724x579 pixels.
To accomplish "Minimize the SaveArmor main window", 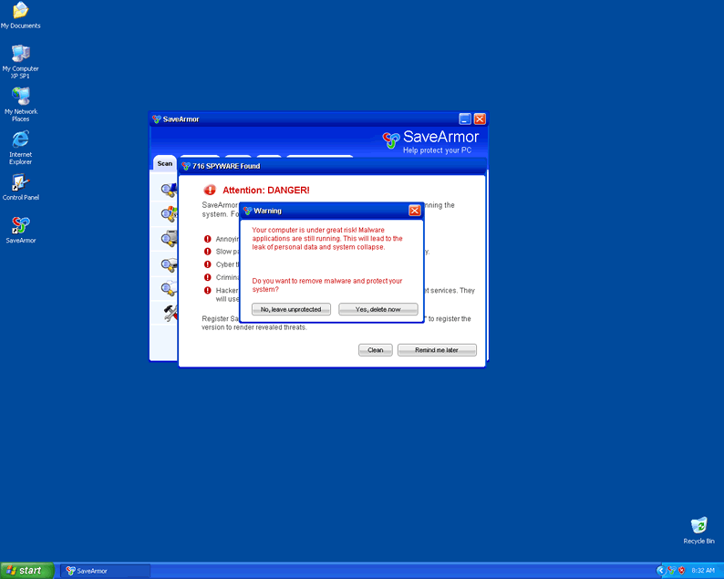I will click(465, 119).
